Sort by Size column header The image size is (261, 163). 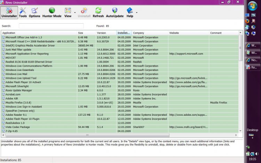(86, 33)
